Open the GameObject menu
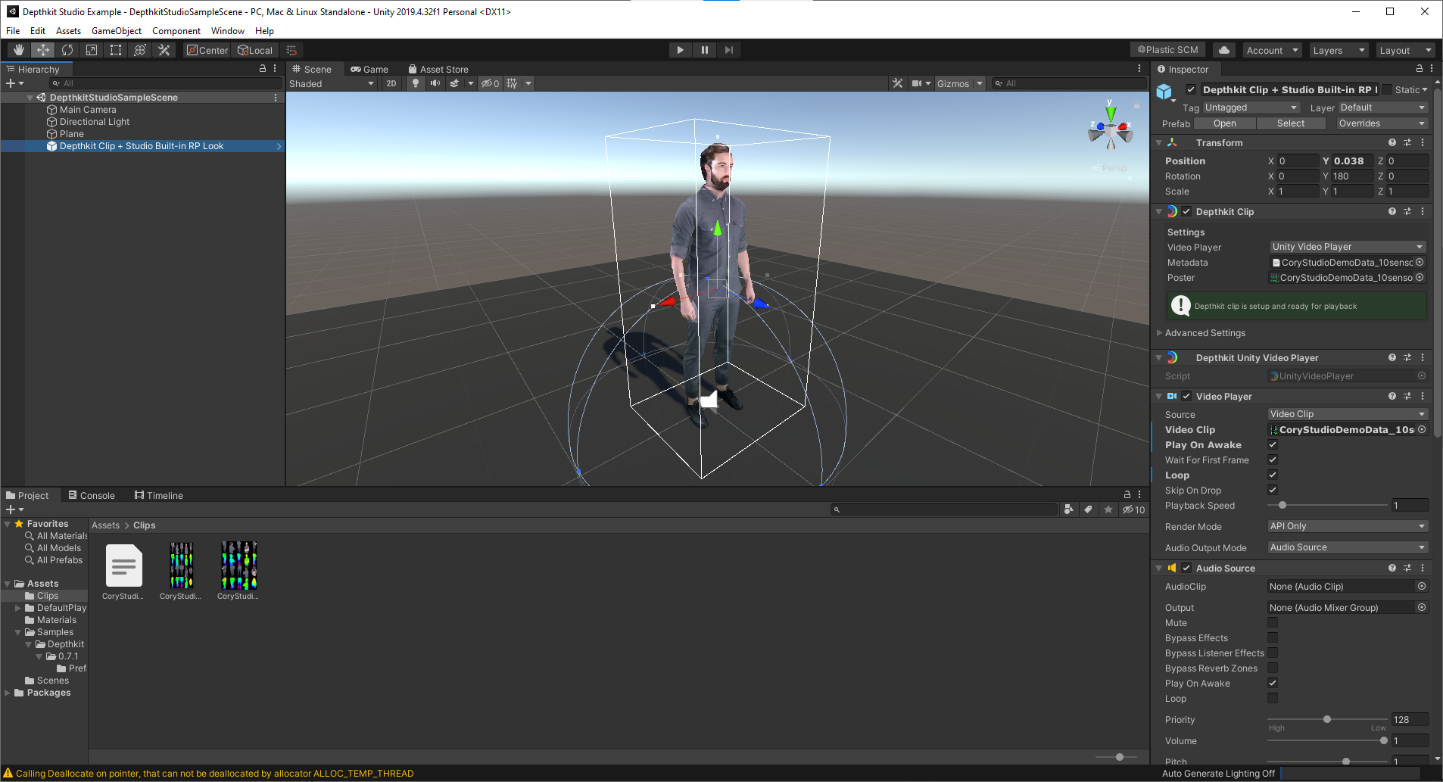This screenshot has width=1443, height=782. pos(117,31)
